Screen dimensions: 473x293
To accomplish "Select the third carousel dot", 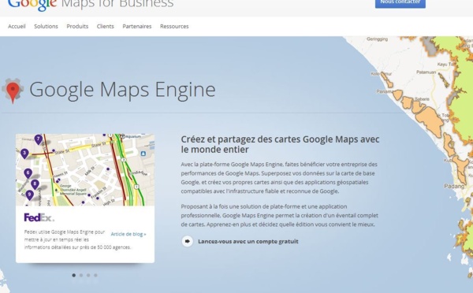I will 88,275.
